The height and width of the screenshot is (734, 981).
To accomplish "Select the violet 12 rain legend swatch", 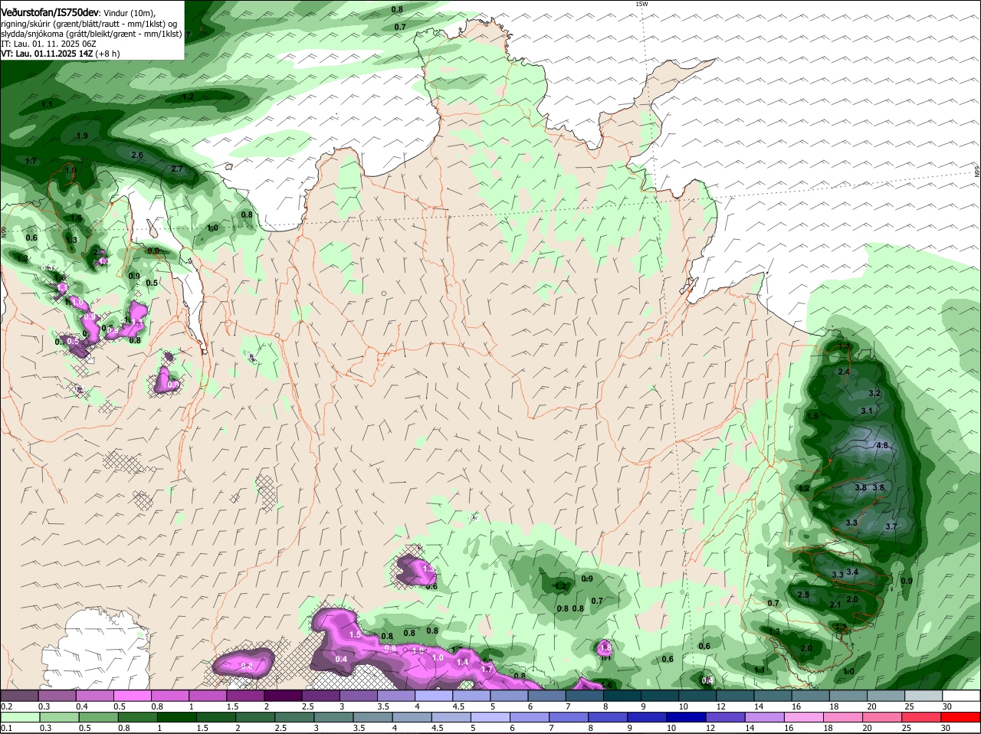I will [x=726, y=717].
